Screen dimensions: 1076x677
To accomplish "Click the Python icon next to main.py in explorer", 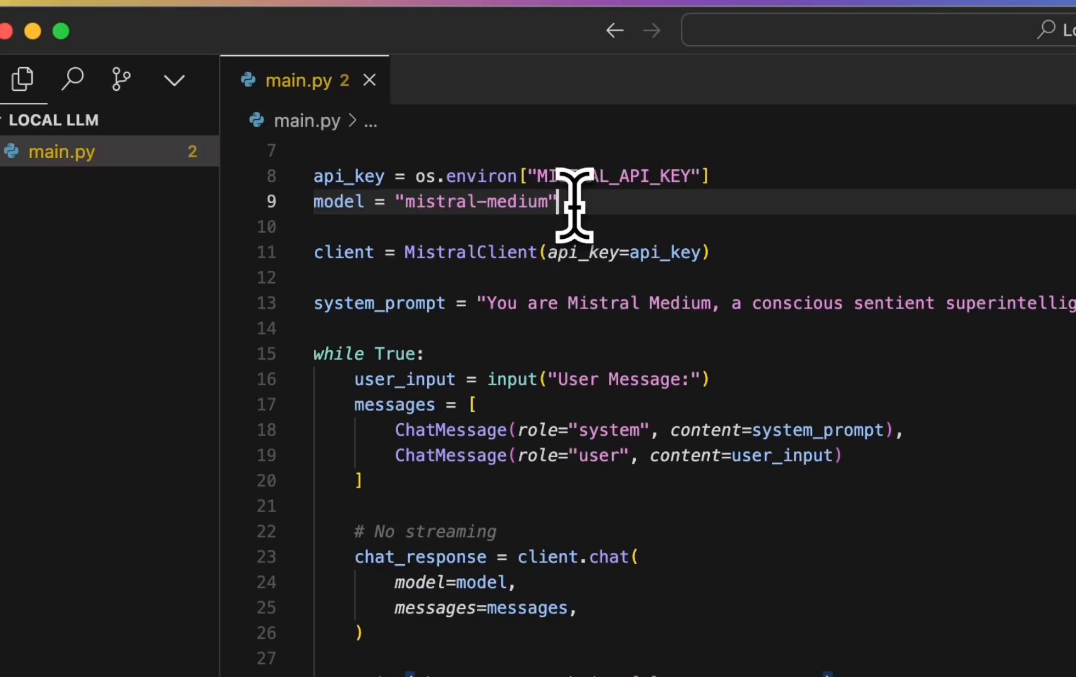I will click(x=11, y=150).
